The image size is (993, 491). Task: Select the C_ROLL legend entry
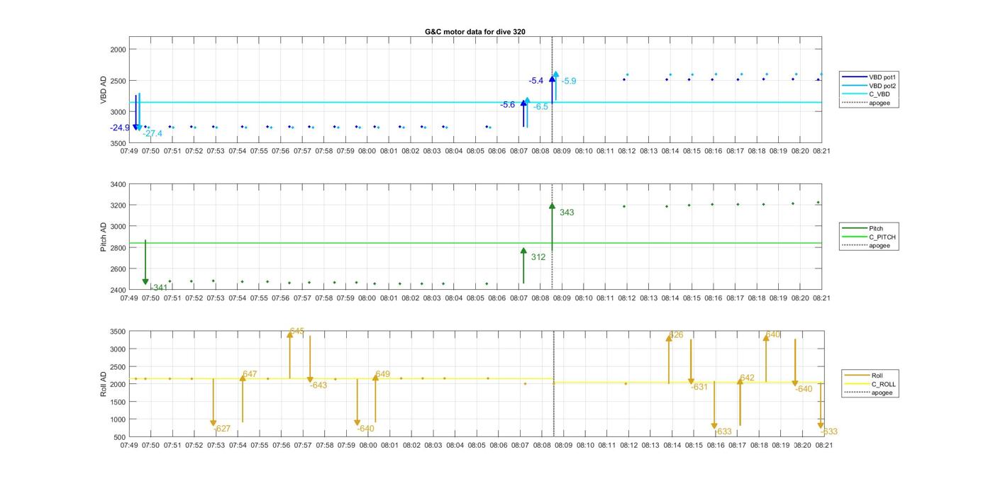pyautogui.click(x=870, y=384)
